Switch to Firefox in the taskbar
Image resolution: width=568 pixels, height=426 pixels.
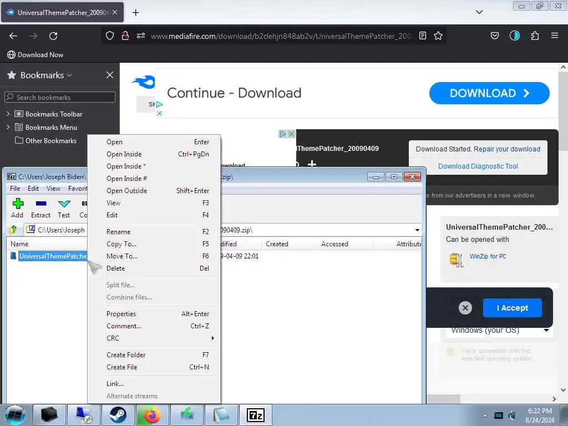[x=153, y=415]
